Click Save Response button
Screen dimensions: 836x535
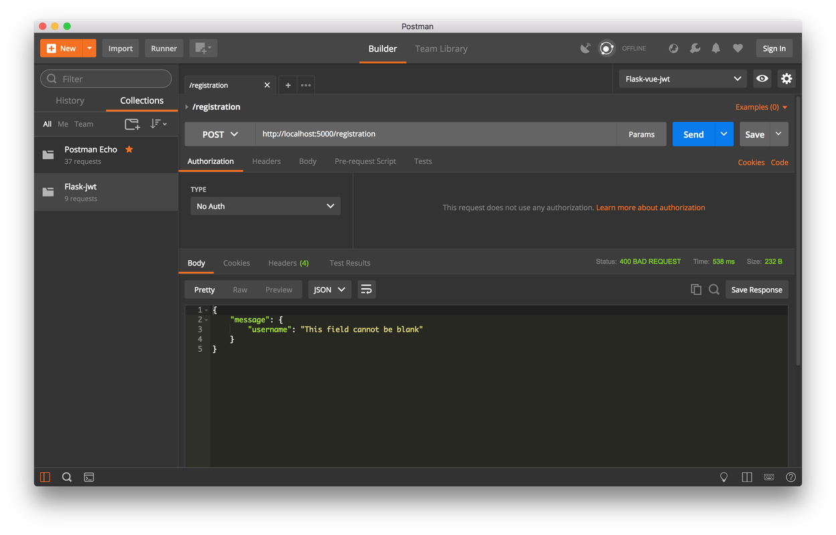756,290
